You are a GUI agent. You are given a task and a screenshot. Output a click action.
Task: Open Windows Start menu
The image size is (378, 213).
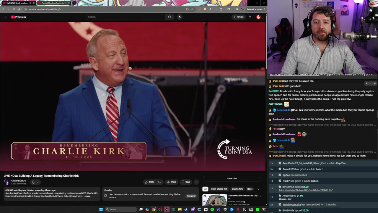[101, 209]
